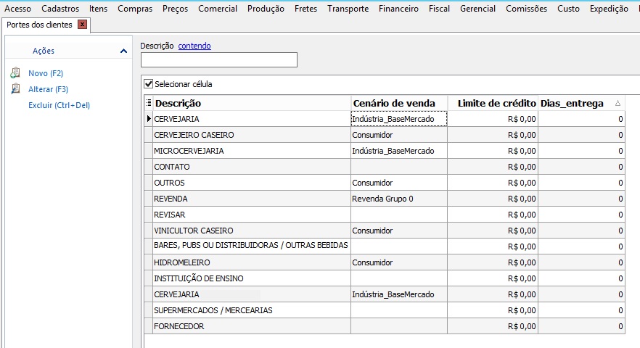
Task: Select the REVENDA row
Action: (385, 199)
